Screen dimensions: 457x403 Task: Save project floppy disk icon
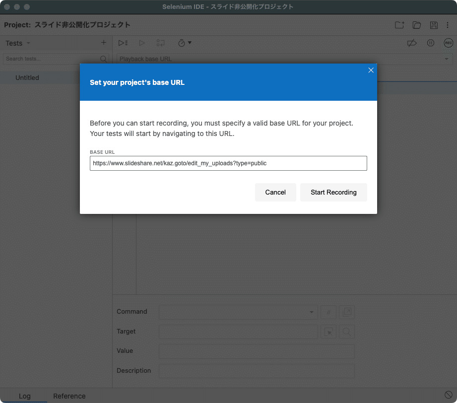434,25
